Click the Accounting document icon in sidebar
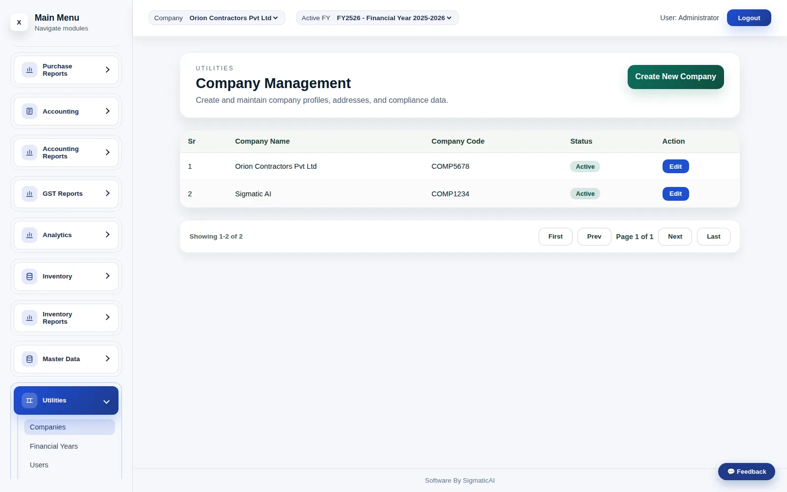 coord(30,111)
